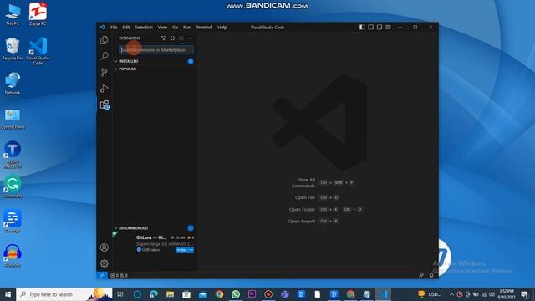The image size is (535, 301).
Task: Open Microsoft Teams from the taskbar
Action: tap(285, 294)
